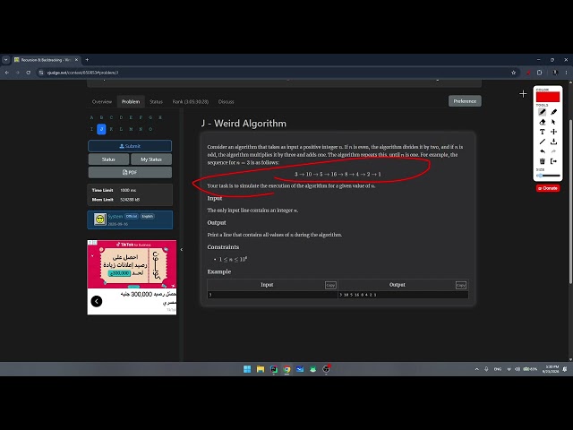Select the Problem tab
The height and width of the screenshot is (430, 573).
131,101
